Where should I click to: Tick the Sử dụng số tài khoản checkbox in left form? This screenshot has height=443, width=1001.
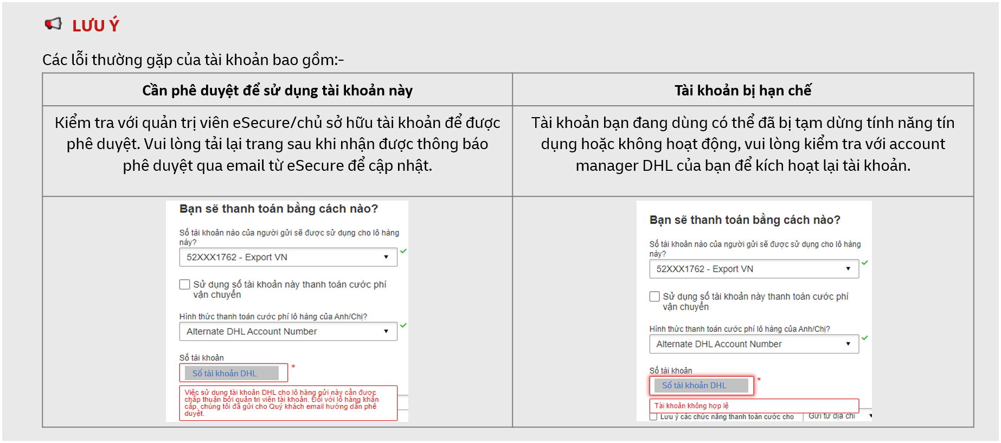[185, 285]
